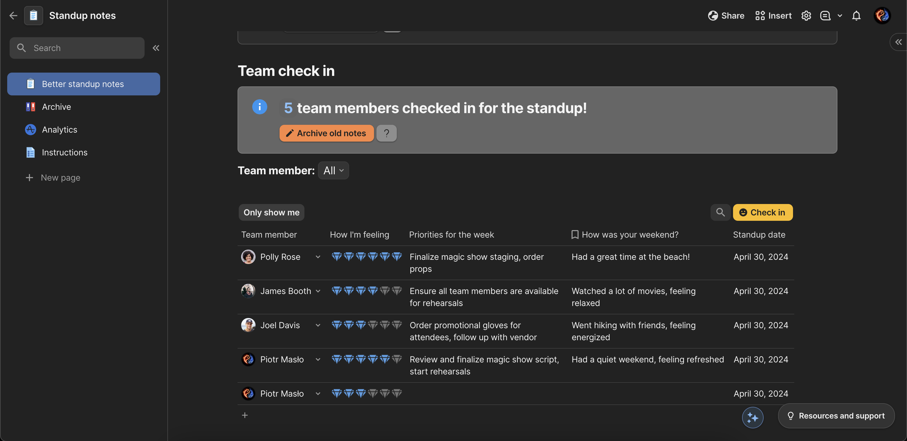Go to the Analytics page
907x441 pixels.
coord(59,130)
